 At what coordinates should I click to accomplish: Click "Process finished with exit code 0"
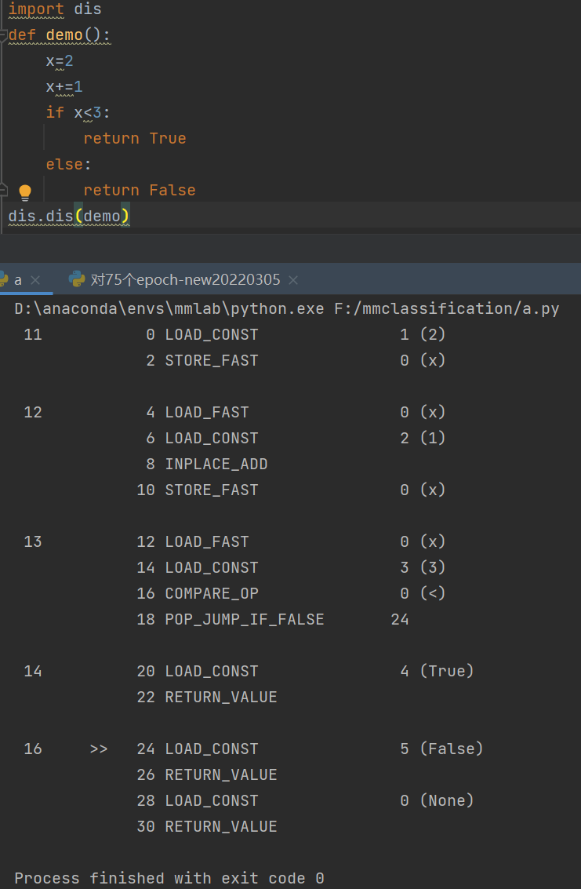click(167, 877)
